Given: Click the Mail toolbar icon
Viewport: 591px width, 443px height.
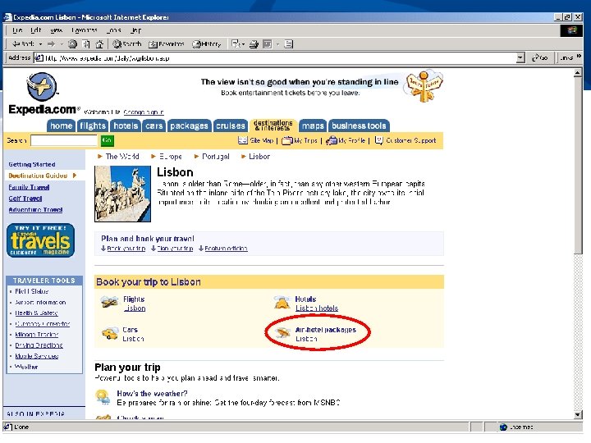Looking at the screenshot, I should [236, 44].
